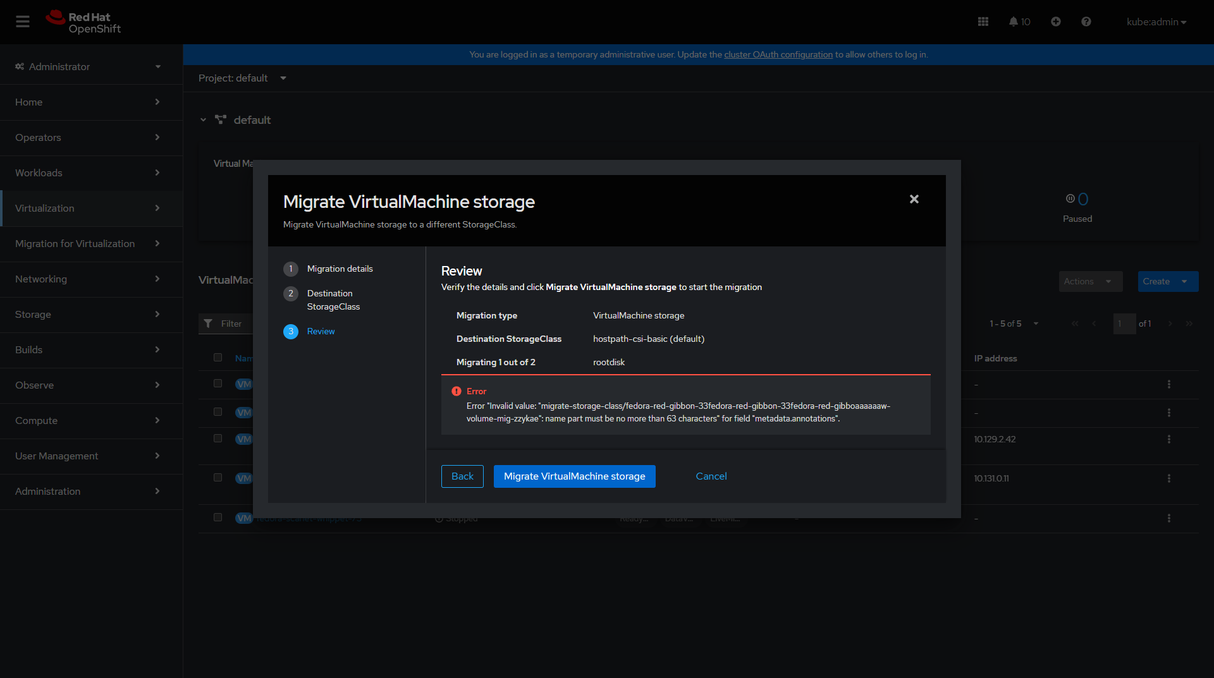Screen dimensions: 1214x678
Task: Select checkbox for the 10.129.2.42 VM row
Action: coord(218,439)
